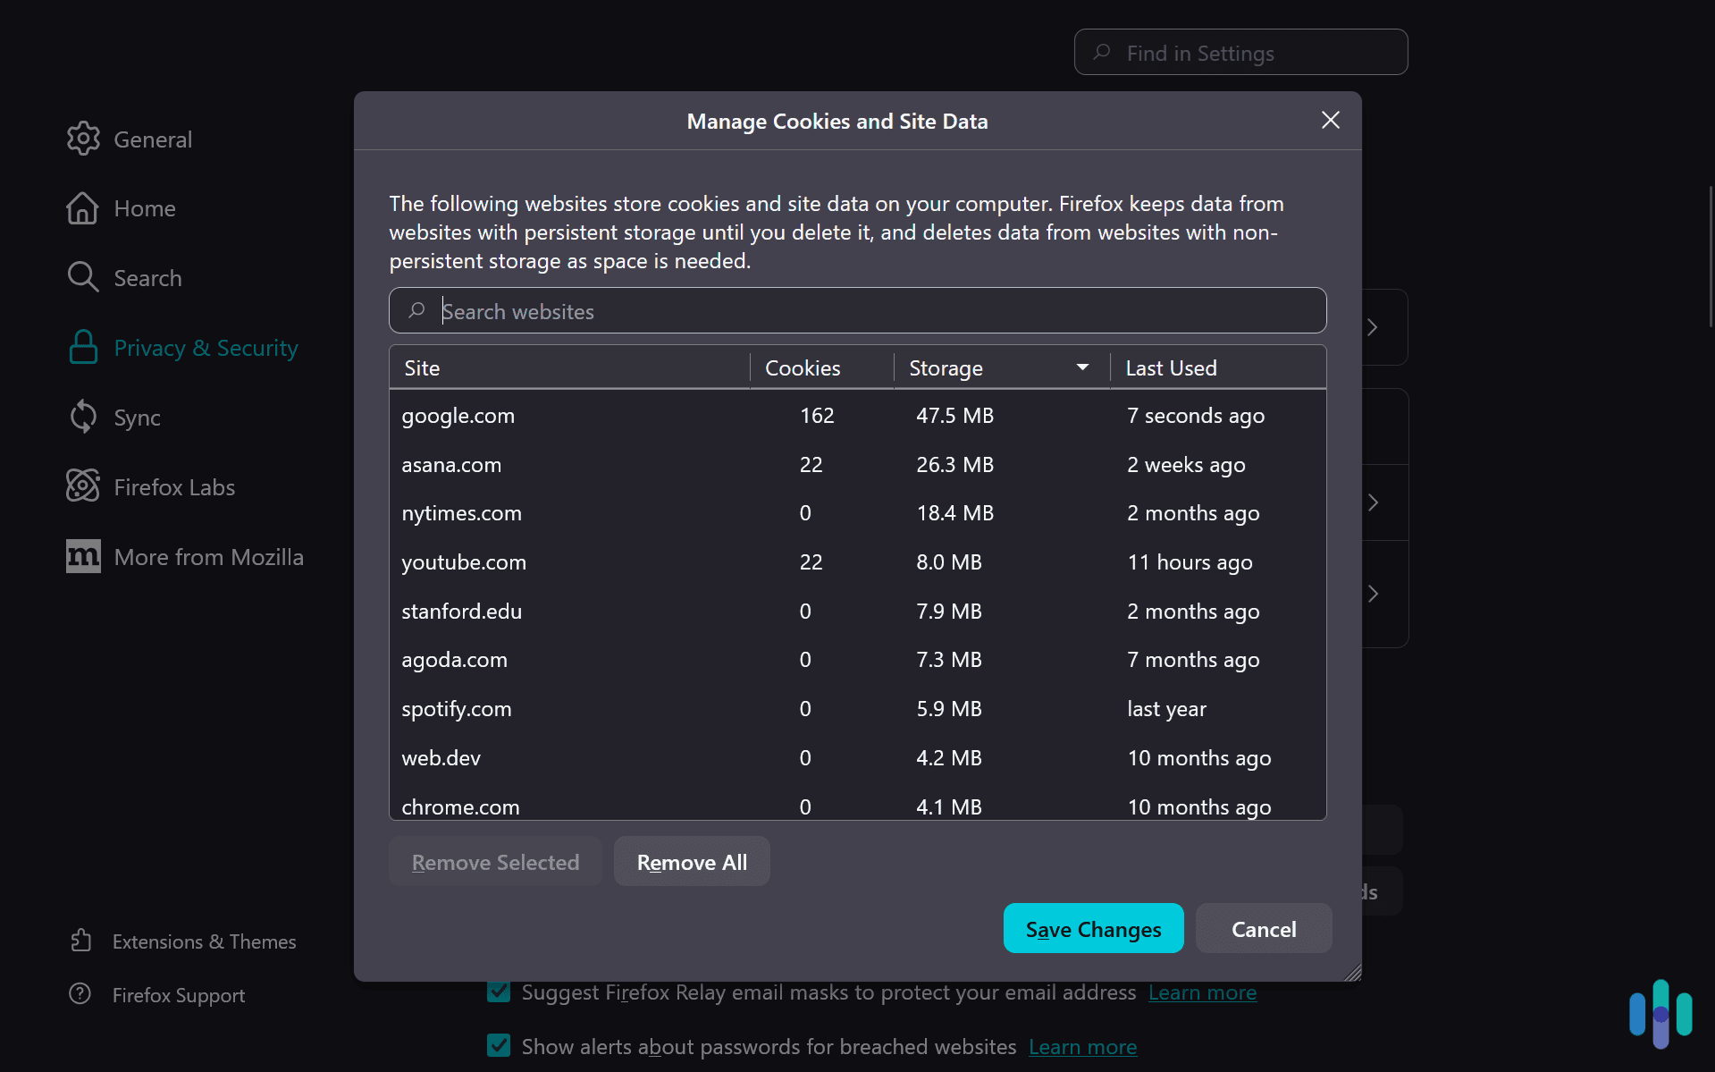Select the agoda.com row
This screenshot has width=1715, height=1072.
point(858,660)
